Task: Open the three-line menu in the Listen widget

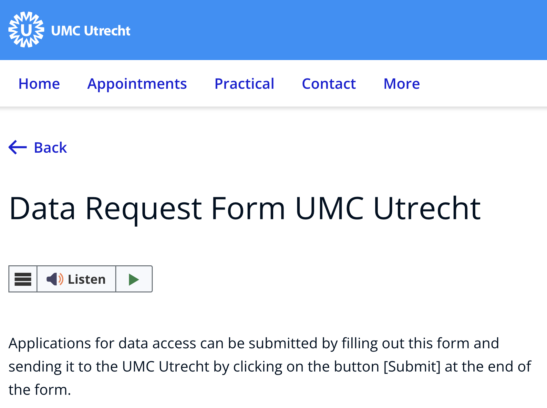Action: [23, 279]
